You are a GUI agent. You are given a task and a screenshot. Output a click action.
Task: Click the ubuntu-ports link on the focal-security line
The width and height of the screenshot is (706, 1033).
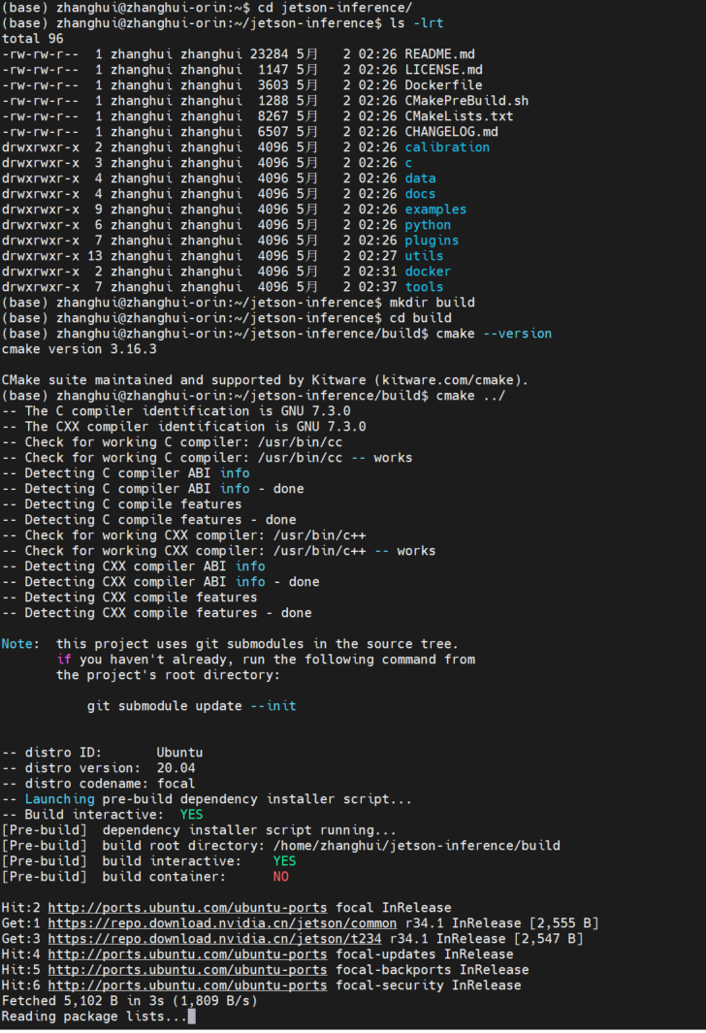(x=187, y=985)
